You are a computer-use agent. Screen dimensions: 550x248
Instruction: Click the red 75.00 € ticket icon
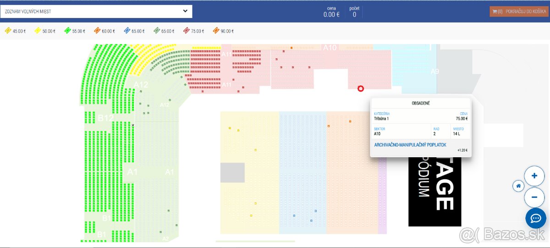pos(186,31)
